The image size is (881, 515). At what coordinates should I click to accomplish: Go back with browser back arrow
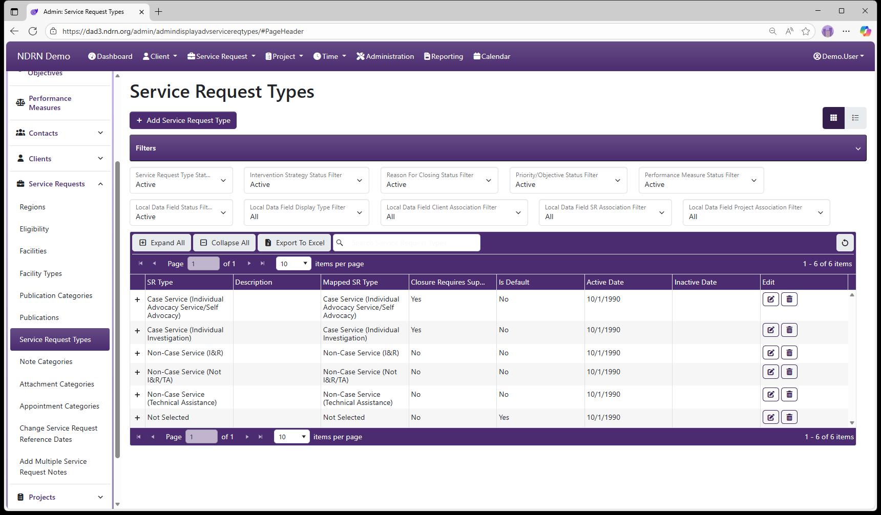pos(14,31)
